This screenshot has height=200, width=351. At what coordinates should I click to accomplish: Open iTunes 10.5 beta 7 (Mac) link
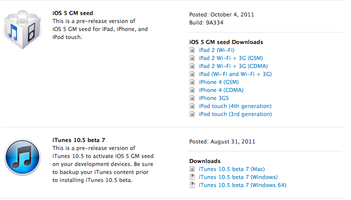pyautogui.click(x=232, y=169)
